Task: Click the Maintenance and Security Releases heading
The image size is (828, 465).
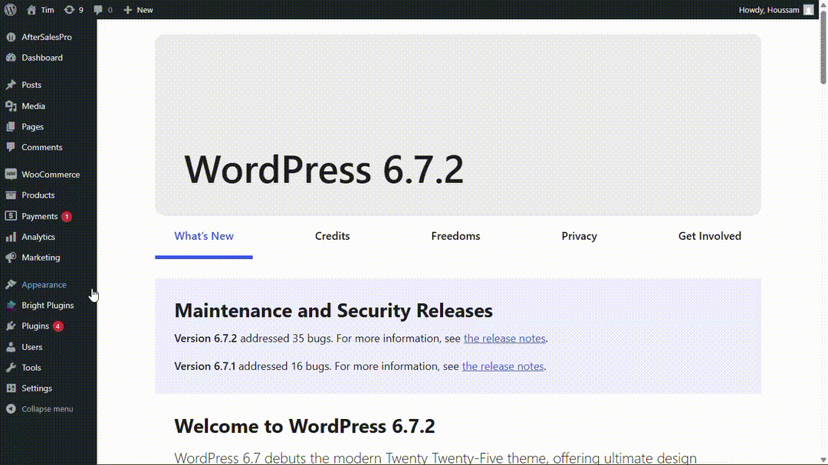Action: pos(333,310)
